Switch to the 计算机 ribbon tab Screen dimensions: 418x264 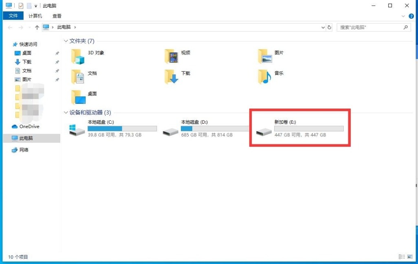point(35,16)
